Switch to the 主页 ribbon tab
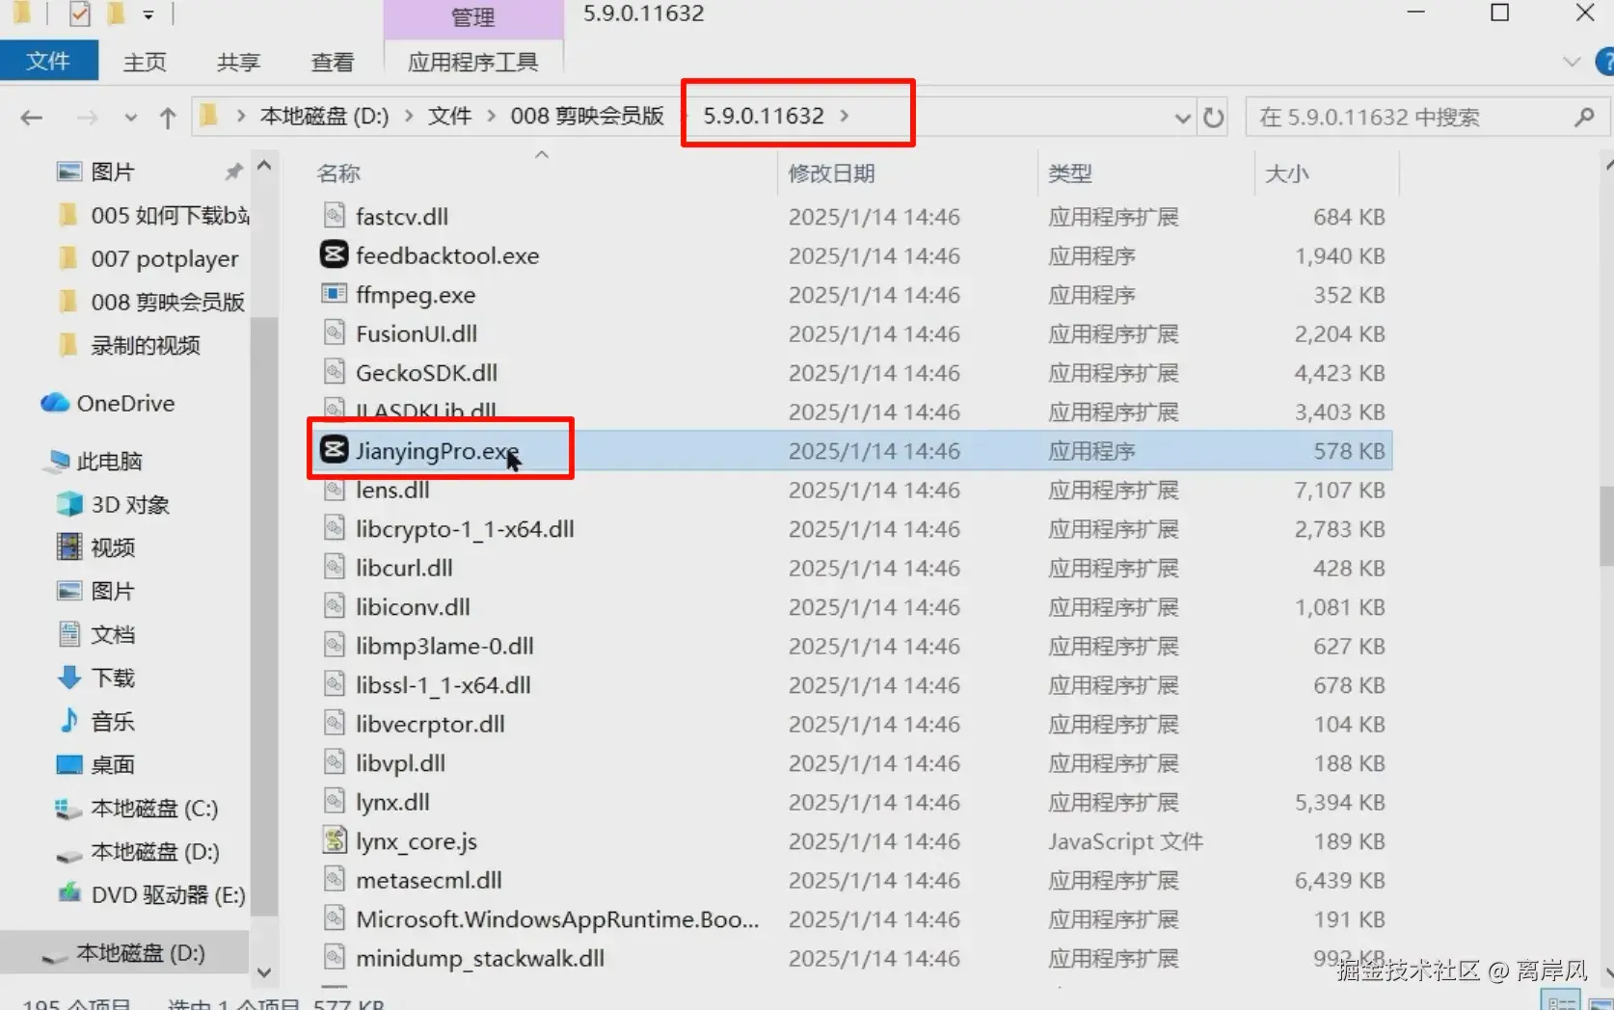Viewport: 1614px width, 1010px height. pyautogui.click(x=145, y=62)
